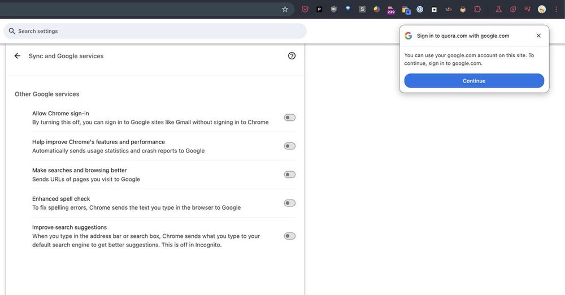
Task: Toggle Allow Chrome sign-in
Action: coord(290,118)
